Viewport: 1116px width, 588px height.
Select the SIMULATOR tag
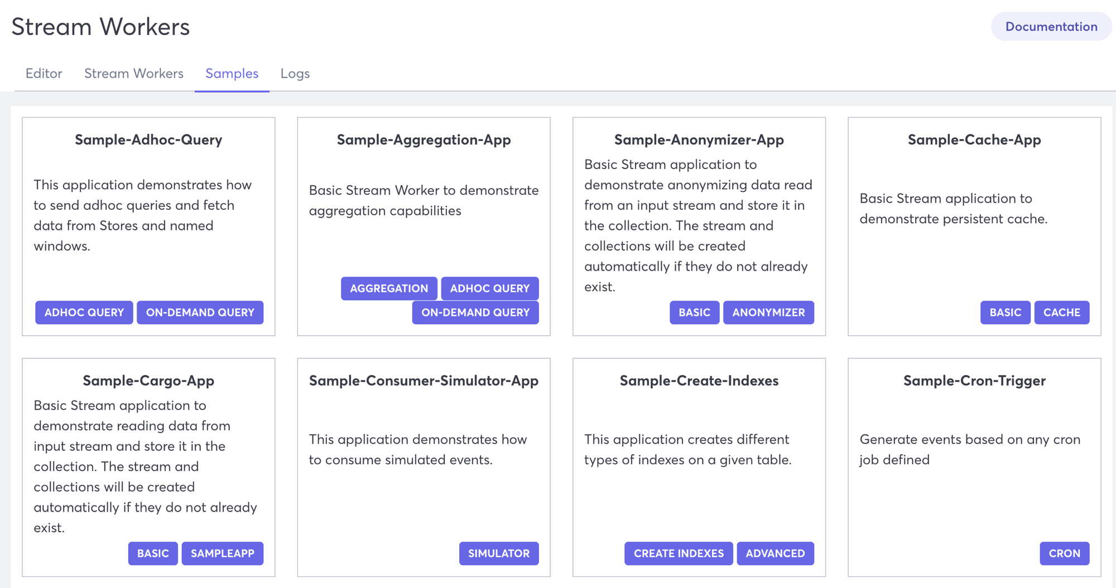[x=499, y=553]
